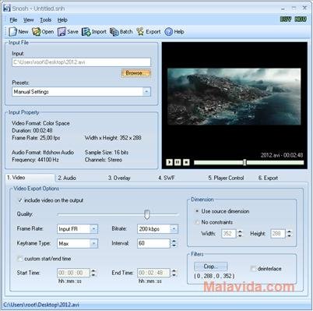Screen dimensions: 313x311
Task: Click the Browse button
Action: 135,73
